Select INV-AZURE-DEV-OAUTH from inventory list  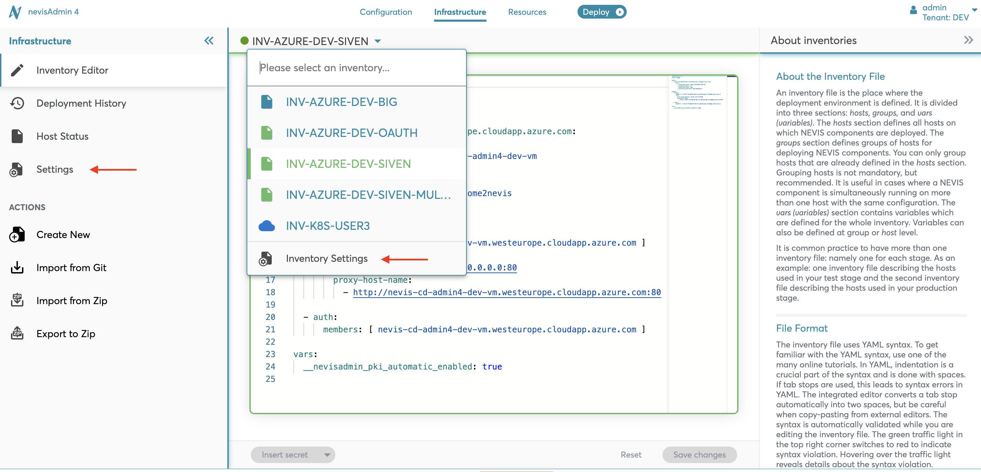(356, 132)
